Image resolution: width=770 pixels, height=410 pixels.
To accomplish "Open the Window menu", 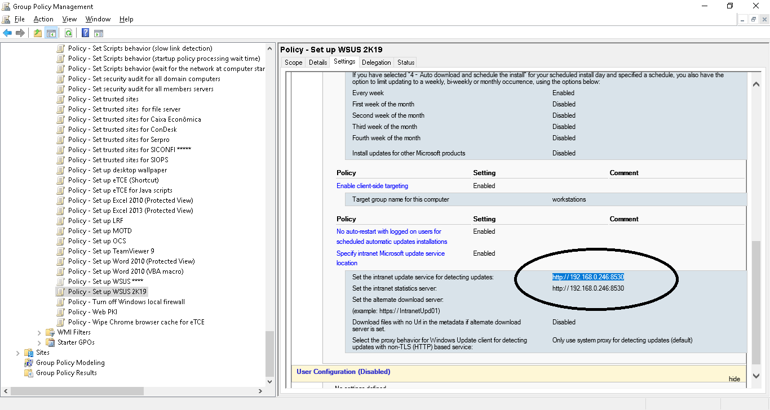I will tap(98, 19).
